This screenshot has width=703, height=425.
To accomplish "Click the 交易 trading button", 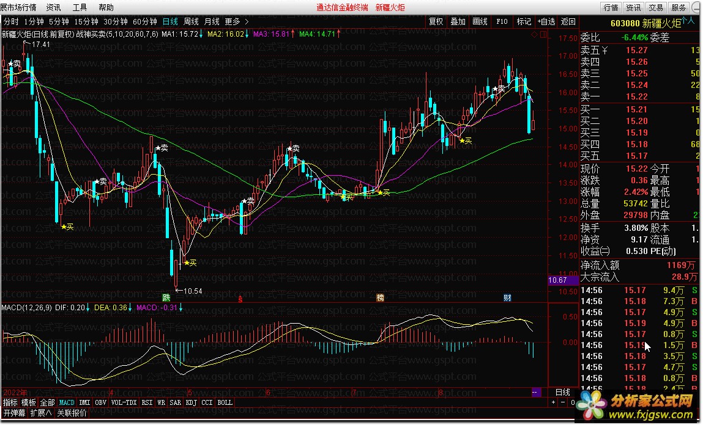I will pos(656,7).
